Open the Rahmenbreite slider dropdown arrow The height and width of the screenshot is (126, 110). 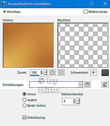78,101
